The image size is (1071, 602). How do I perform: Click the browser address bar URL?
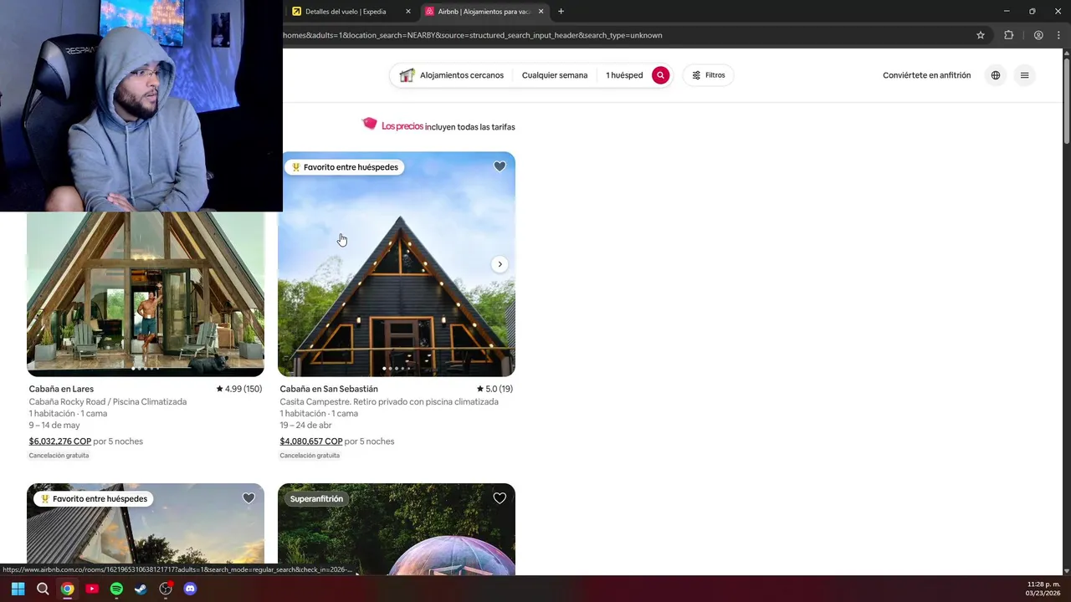473,35
